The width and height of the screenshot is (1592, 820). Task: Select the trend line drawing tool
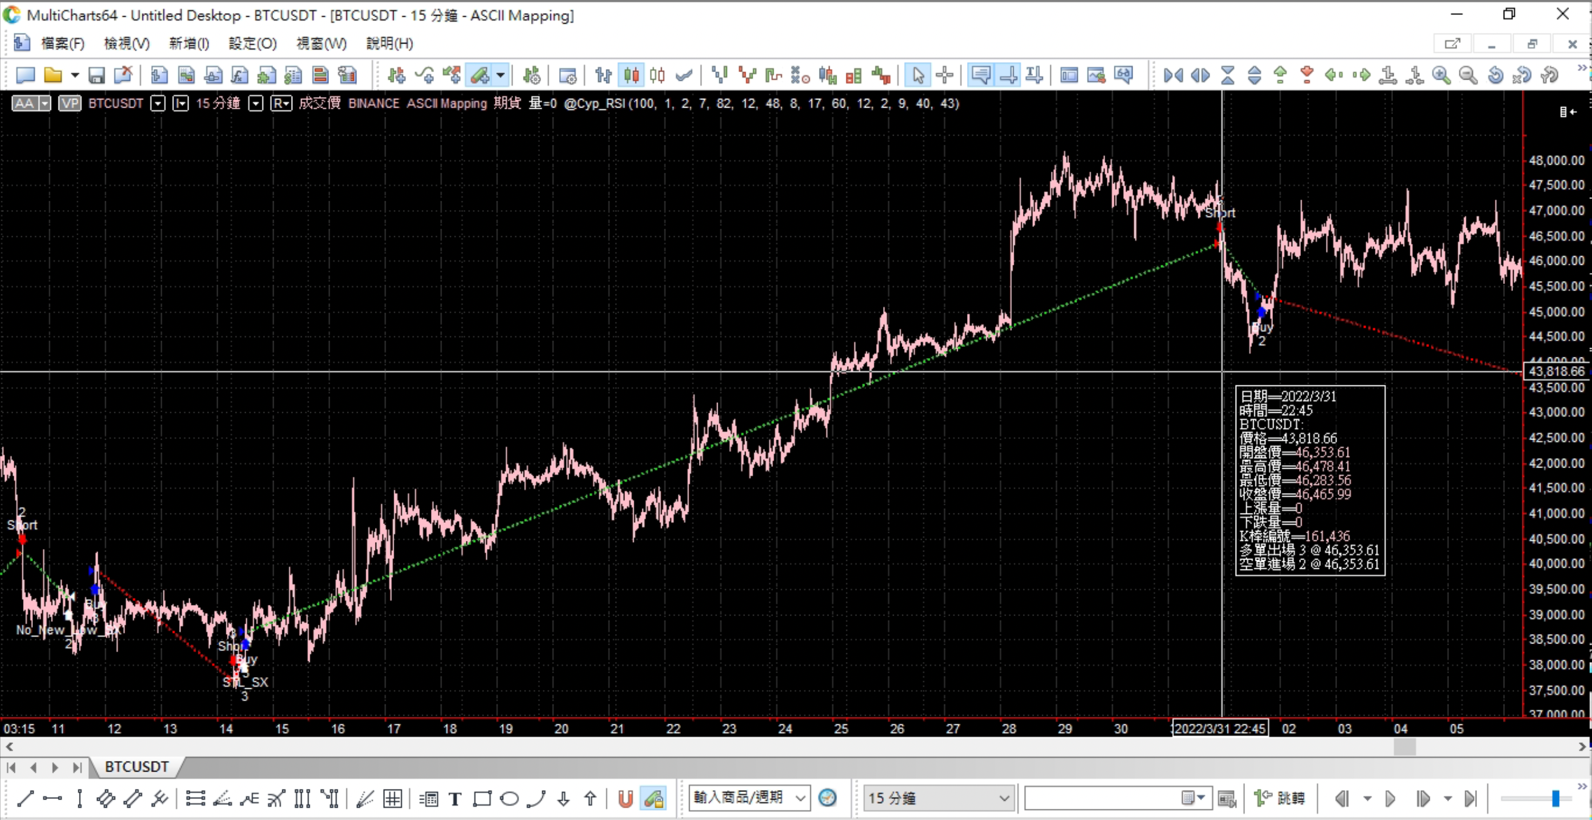[25, 798]
